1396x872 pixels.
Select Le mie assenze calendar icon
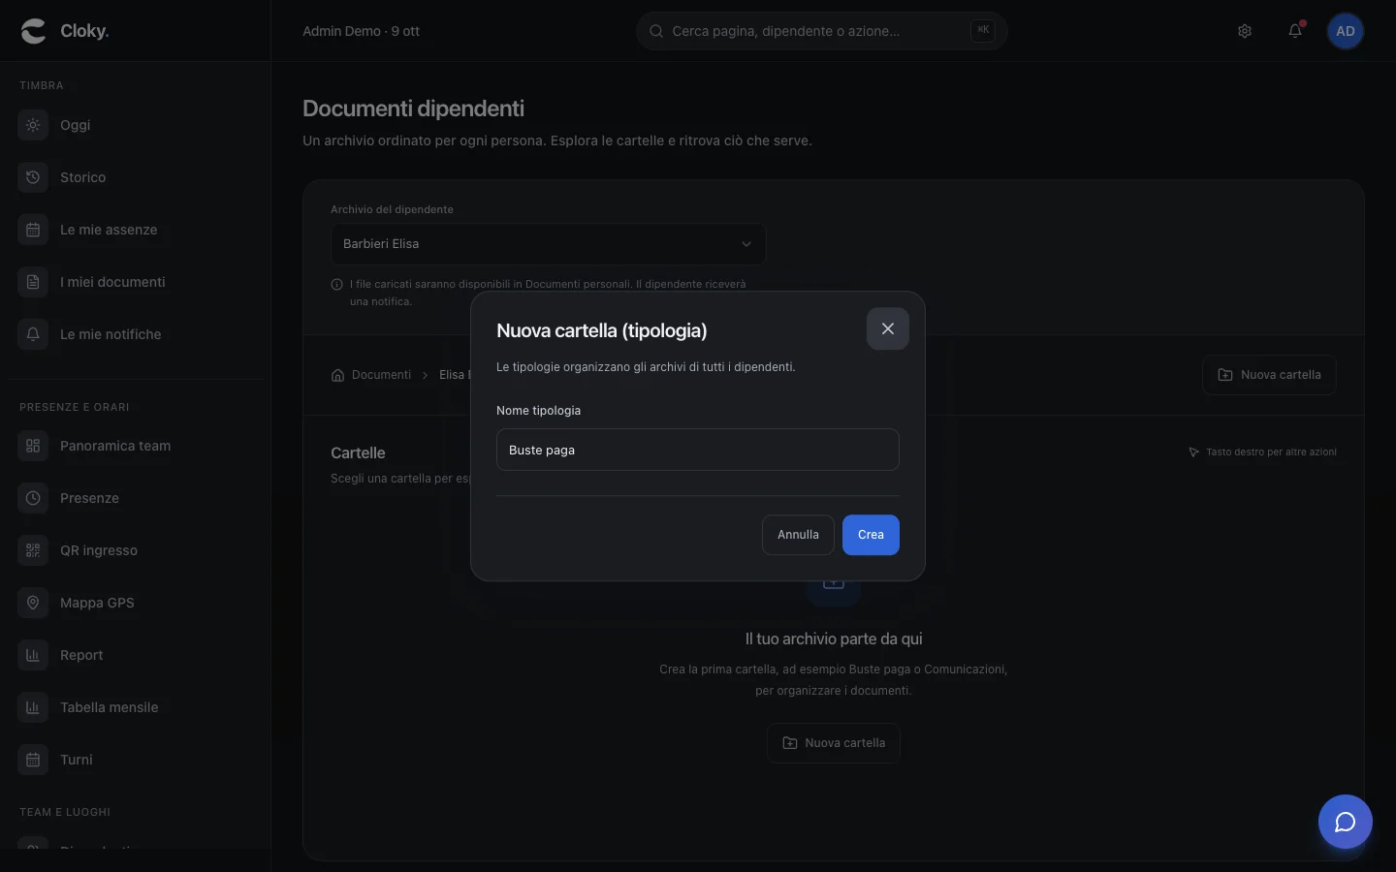pyautogui.click(x=33, y=230)
